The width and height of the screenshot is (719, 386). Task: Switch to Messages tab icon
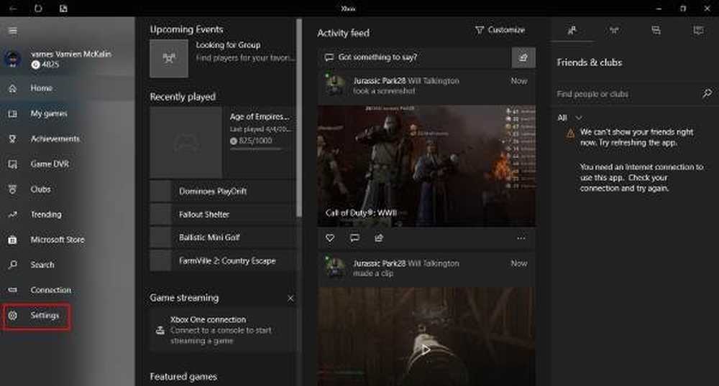[656, 30]
